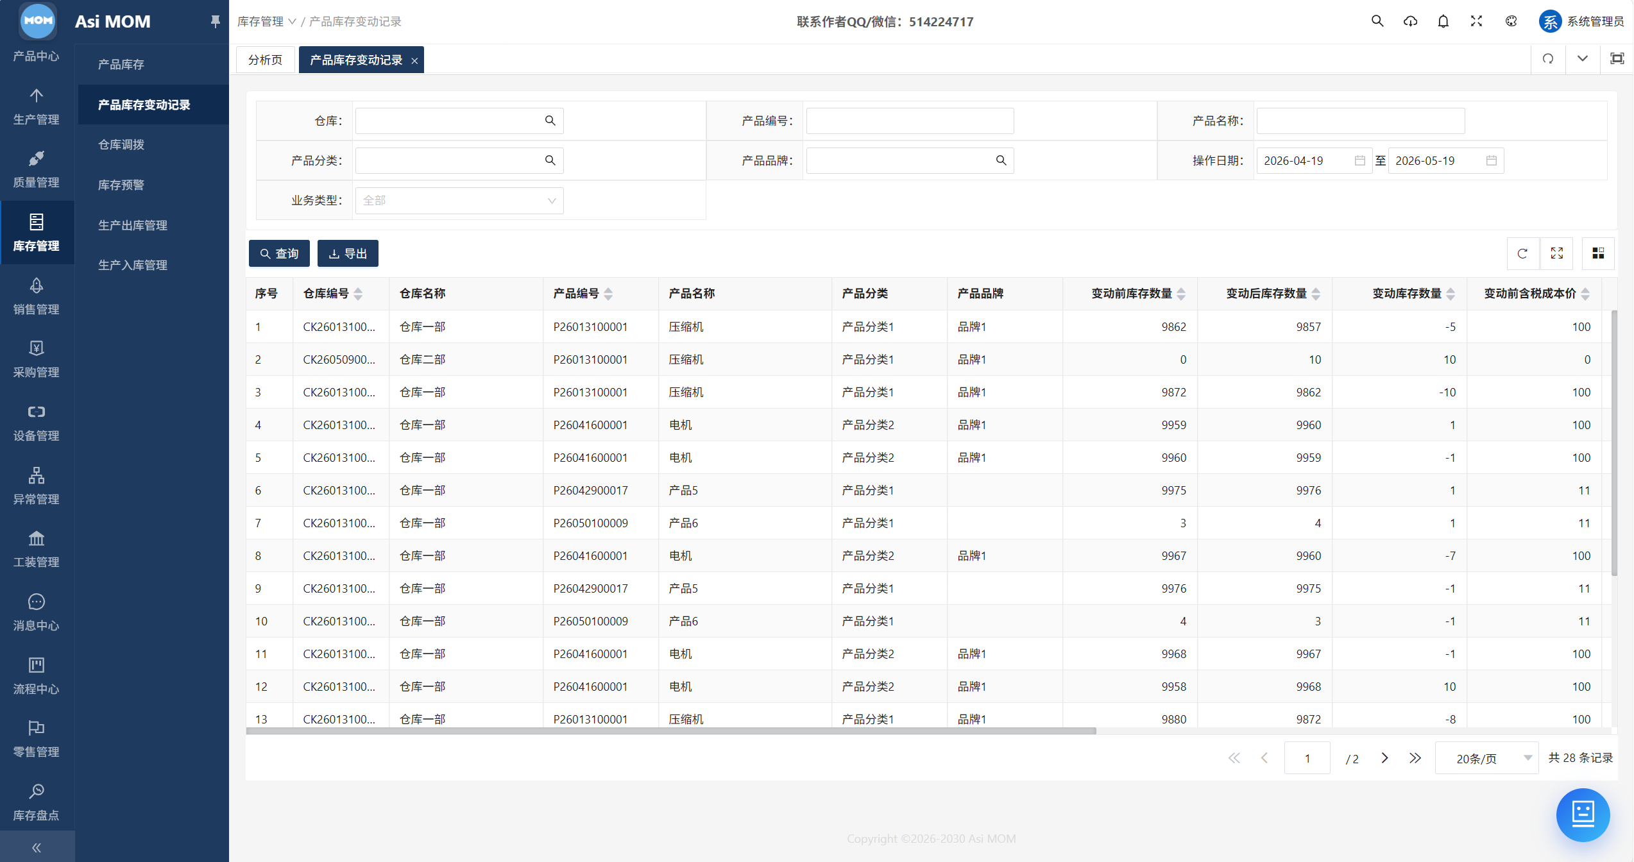Click the pin icon beside Asi MOM

pos(215,22)
